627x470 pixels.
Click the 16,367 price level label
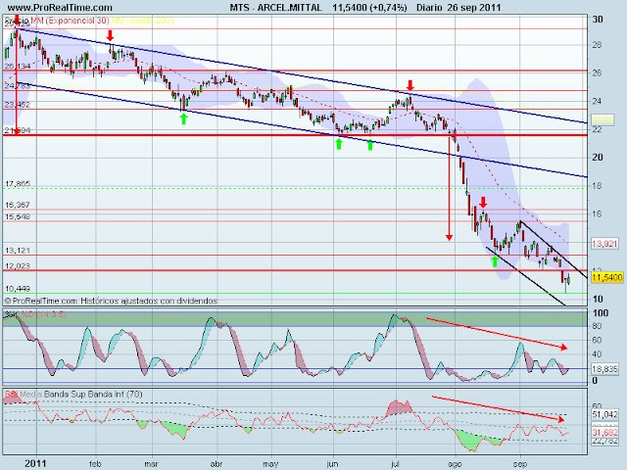[x=18, y=205]
